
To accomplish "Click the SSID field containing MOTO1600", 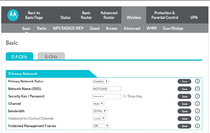I will coord(107,89).
